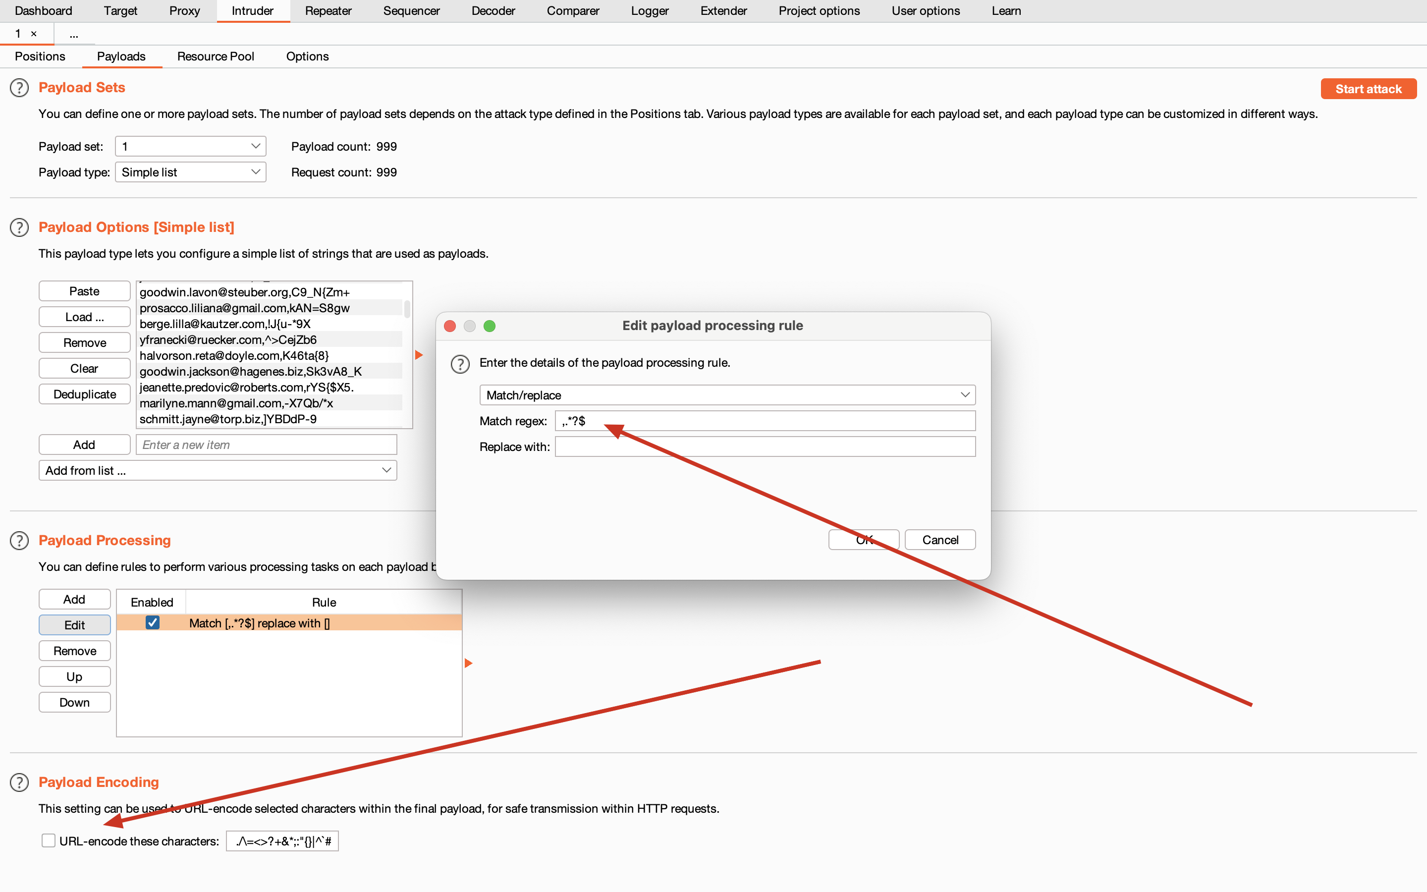Open the Comparer tab
This screenshot has width=1427, height=892.
[573, 10]
